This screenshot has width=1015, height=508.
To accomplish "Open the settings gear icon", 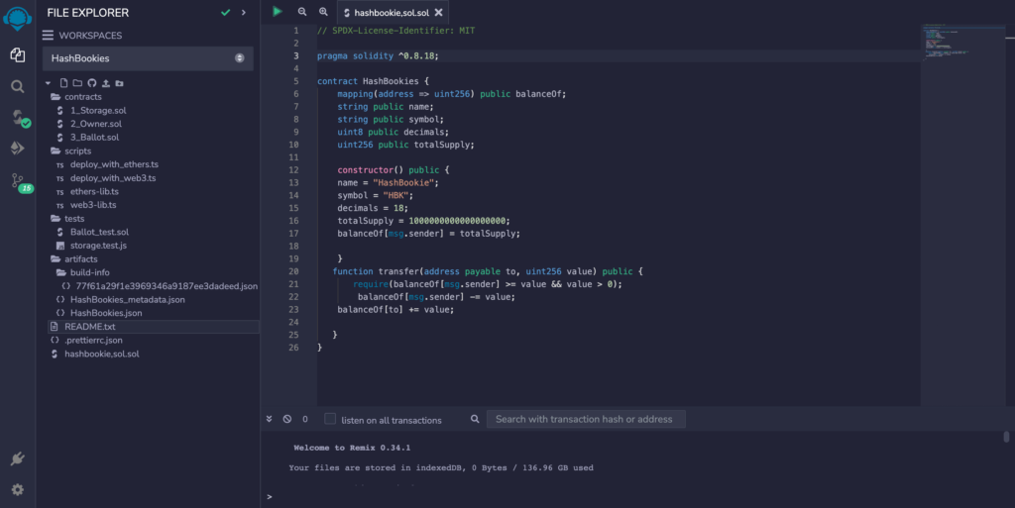I will tap(18, 489).
